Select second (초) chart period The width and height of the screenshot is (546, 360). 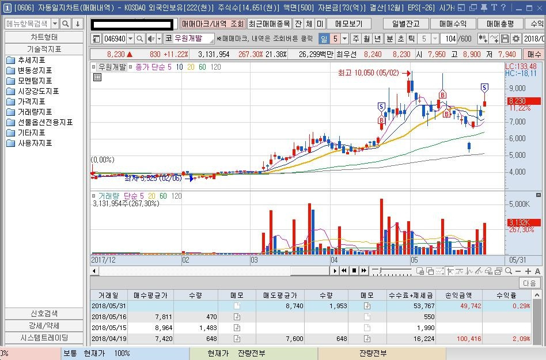click(400, 39)
